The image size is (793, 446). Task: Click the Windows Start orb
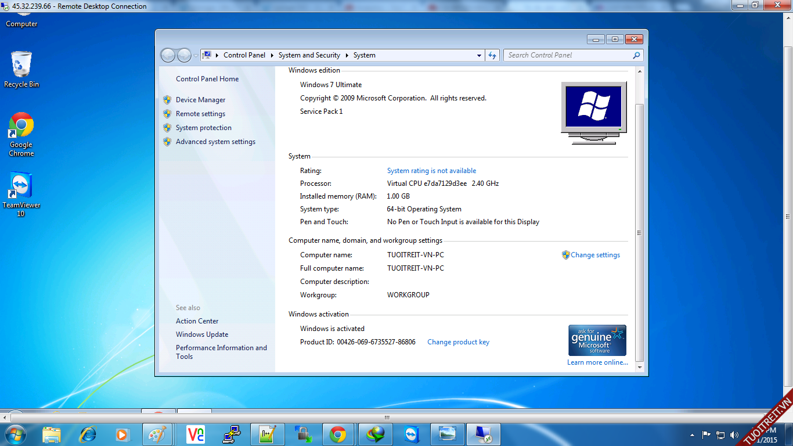point(15,434)
